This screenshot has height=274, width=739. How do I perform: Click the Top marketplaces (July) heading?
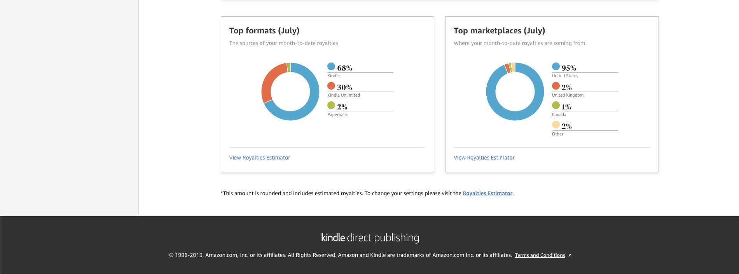[x=499, y=31]
